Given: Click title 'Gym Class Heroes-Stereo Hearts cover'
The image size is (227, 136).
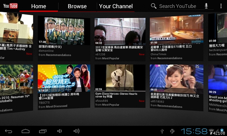Looking at the screenshot, I should [x=116, y=95].
